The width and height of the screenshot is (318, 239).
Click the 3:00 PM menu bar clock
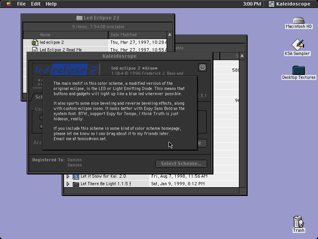pyautogui.click(x=252, y=4)
